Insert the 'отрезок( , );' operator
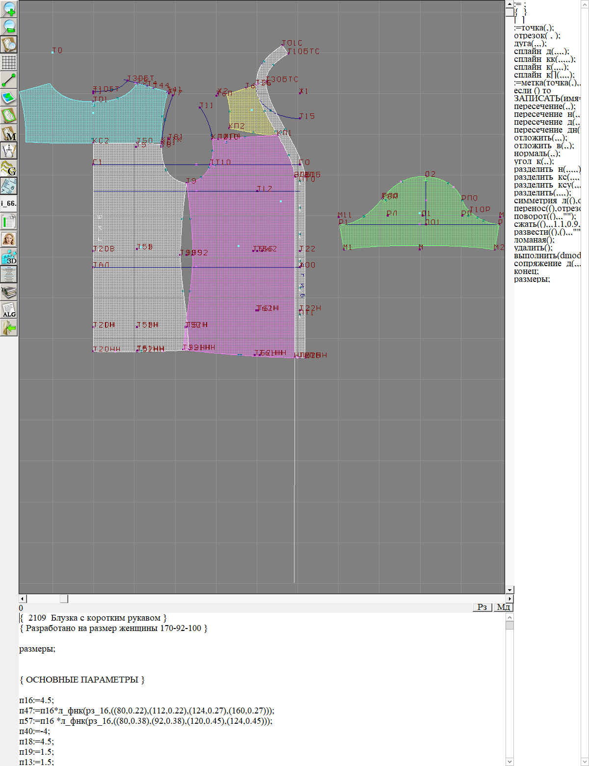The height and width of the screenshot is (766, 589). (537, 35)
